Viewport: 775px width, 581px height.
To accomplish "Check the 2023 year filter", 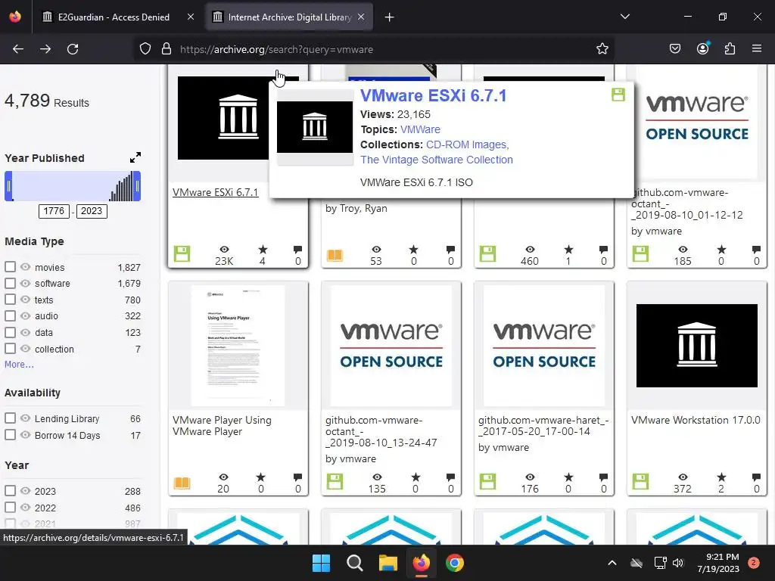I will click(10, 490).
